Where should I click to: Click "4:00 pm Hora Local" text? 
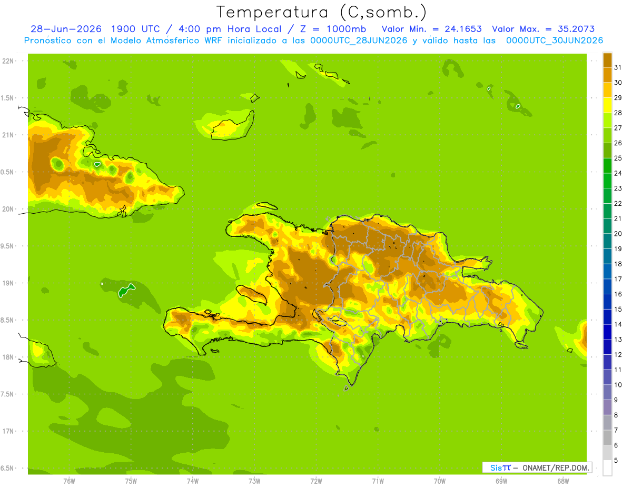[x=230, y=29]
